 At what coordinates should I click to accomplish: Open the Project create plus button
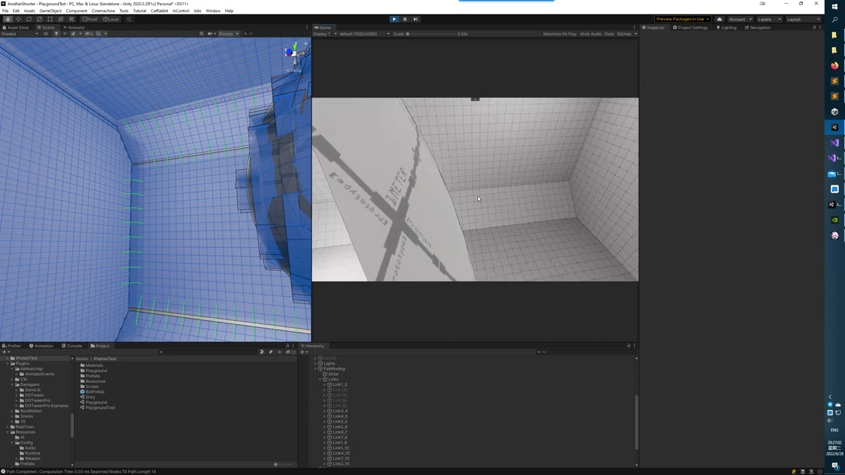5,352
